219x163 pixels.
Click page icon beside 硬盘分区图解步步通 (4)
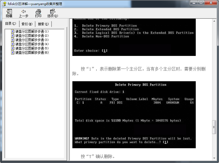point(13,44)
